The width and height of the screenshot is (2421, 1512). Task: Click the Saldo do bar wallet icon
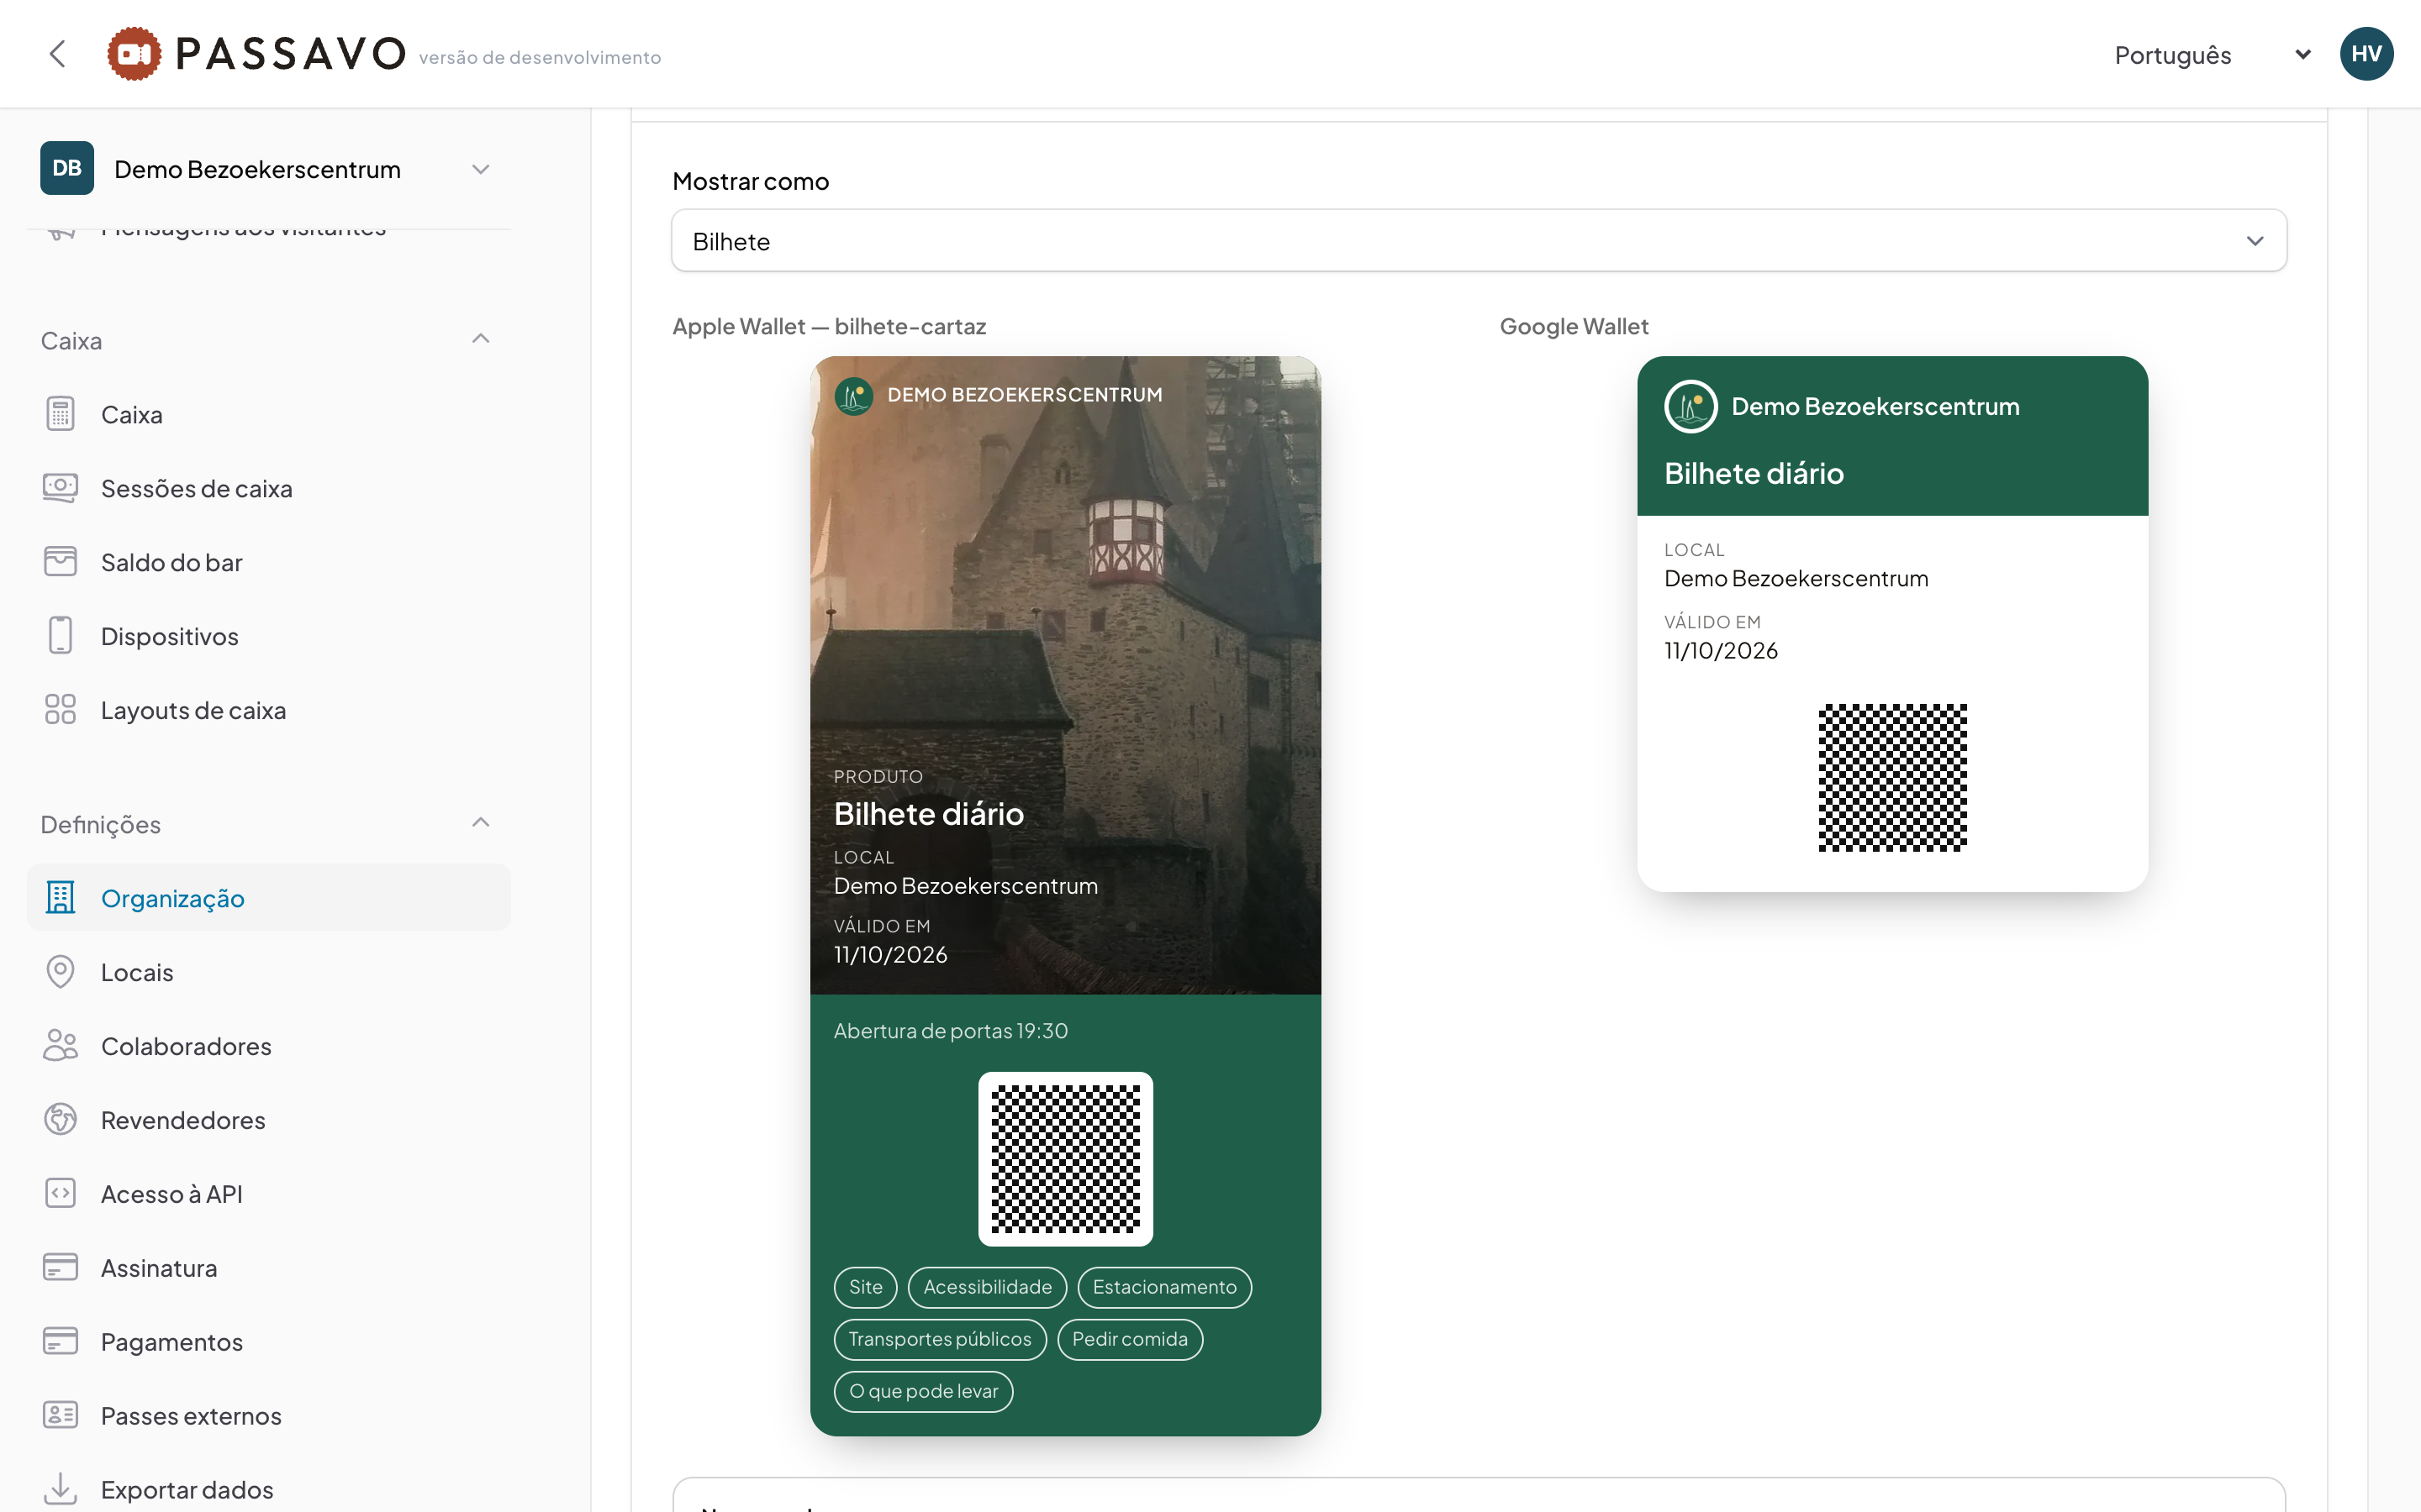click(x=60, y=562)
